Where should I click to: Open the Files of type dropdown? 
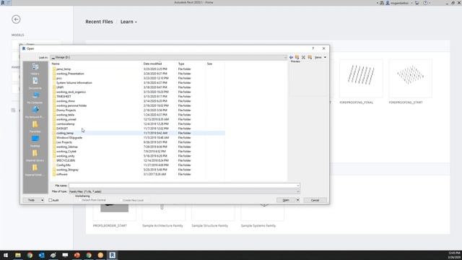185,191
